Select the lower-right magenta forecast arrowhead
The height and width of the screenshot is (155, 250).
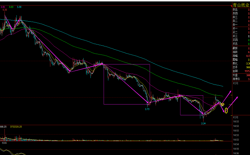(x=237, y=97)
